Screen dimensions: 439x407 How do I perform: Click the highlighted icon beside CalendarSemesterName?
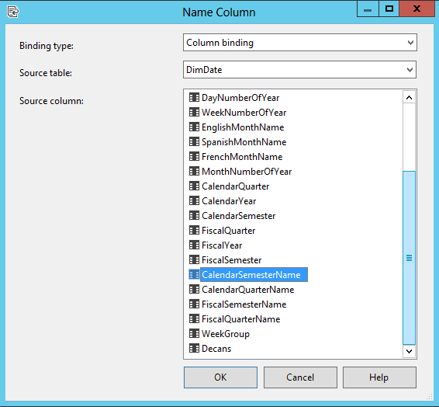click(194, 274)
